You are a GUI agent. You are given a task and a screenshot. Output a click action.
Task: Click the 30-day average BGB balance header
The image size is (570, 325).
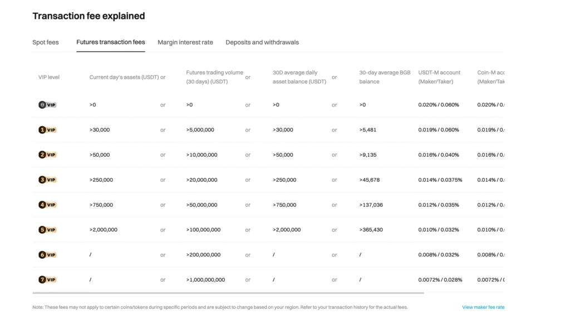coord(385,77)
